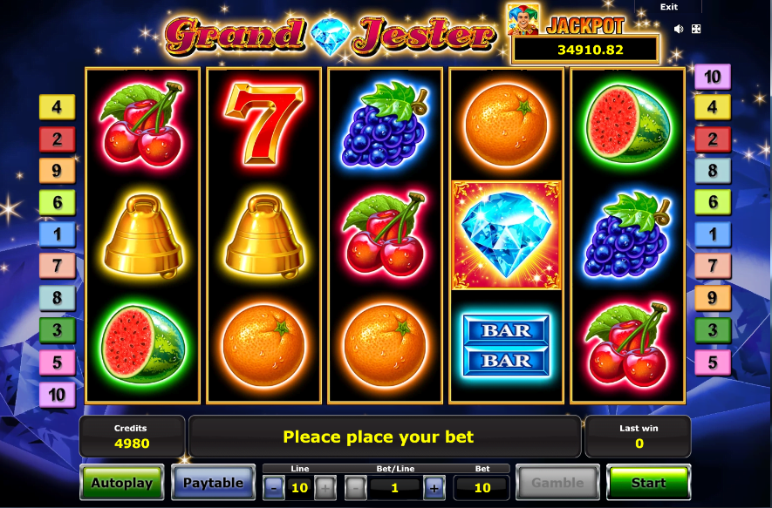Decrease number of lines with minus button
The height and width of the screenshot is (508, 772).
[x=274, y=488]
